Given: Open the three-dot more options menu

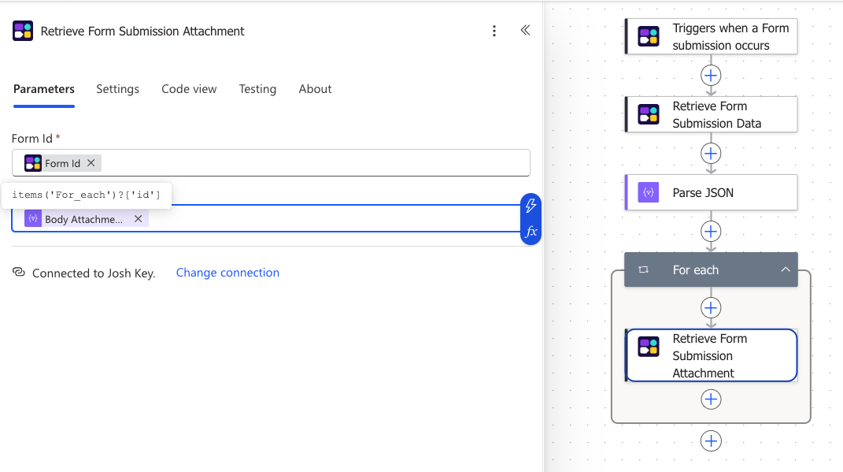Looking at the screenshot, I should coord(494,31).
